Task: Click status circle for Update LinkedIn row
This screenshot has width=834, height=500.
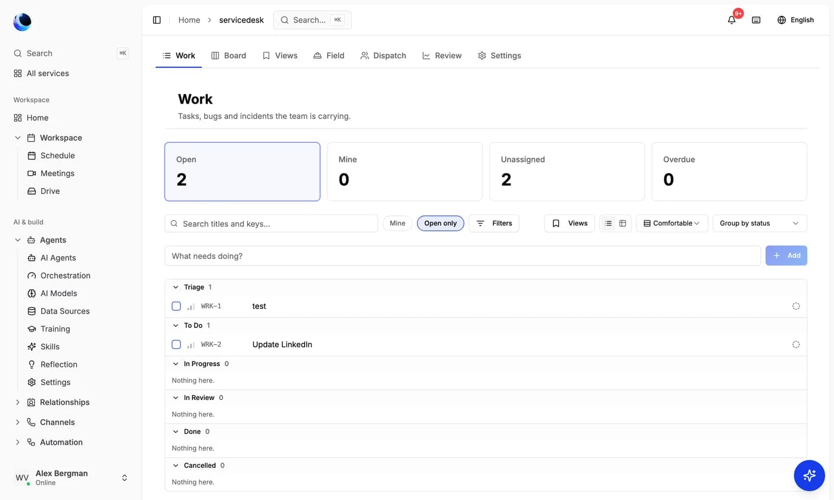Action: coord(796,345)
